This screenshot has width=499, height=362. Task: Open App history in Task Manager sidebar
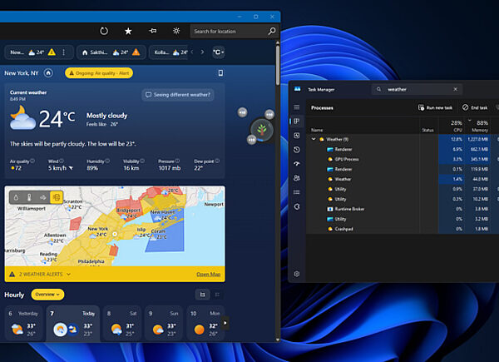point(297,150)
